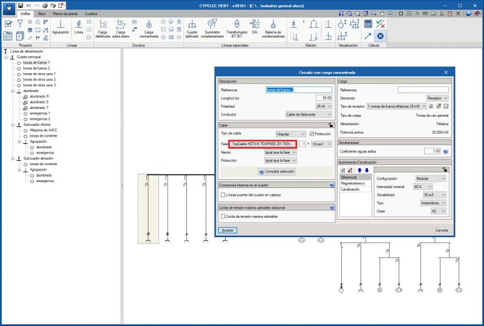Open the Tipo de cable Unipolar dropdown
This screenshot has height=326, width=484.
pos(290,134)
